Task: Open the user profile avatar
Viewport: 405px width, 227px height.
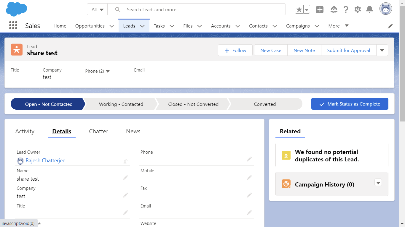Action: [386, 9]
